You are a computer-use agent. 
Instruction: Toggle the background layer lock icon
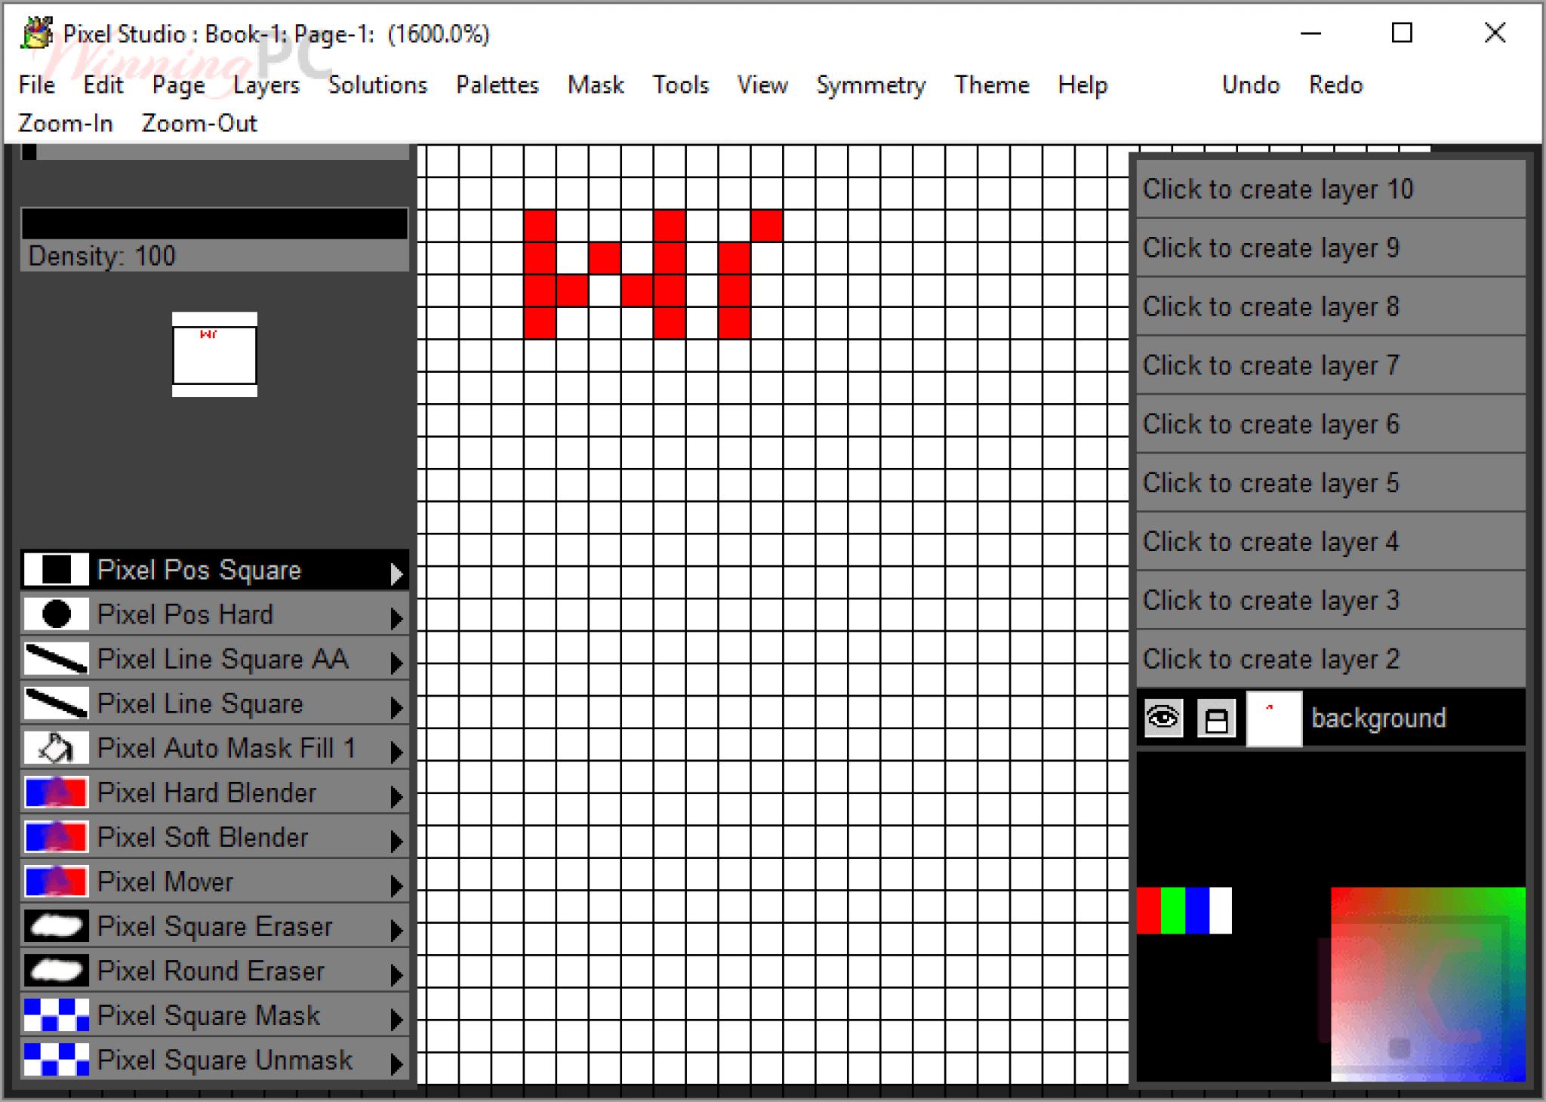1216,718
